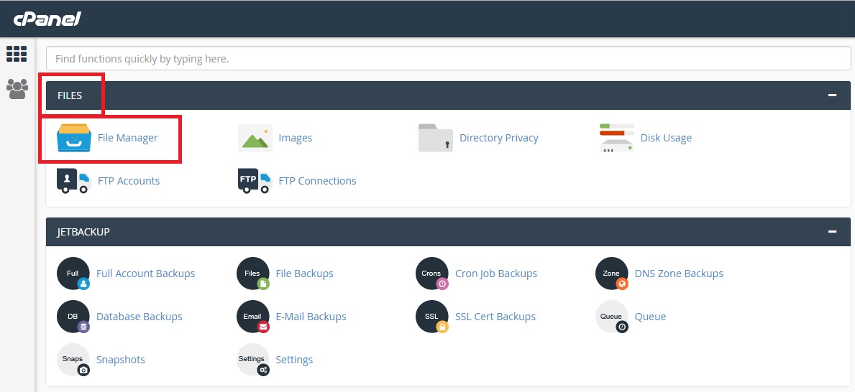
Task: Click the FILES section header title
Action: tap(70, 95)
